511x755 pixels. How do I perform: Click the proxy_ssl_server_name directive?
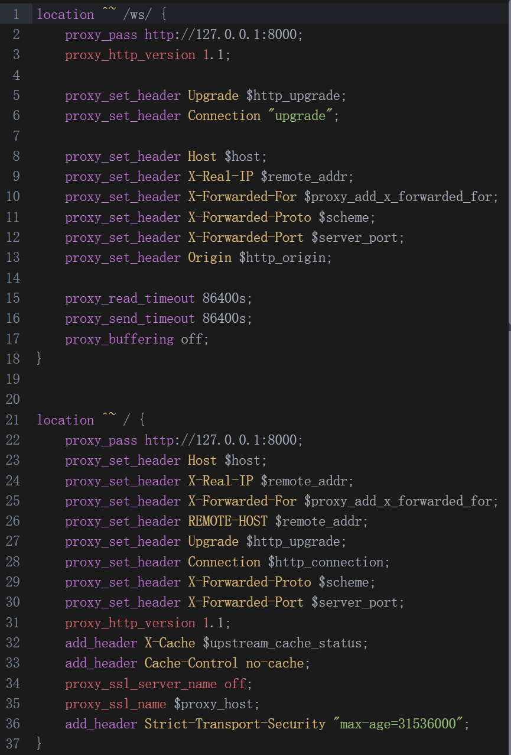[141, 684]
